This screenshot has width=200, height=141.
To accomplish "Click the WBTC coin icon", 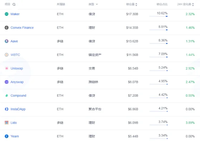I will click(7, 55).
